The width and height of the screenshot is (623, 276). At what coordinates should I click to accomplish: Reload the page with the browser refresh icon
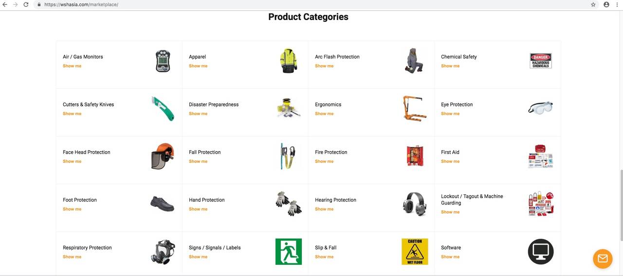(x=26, y=4)
